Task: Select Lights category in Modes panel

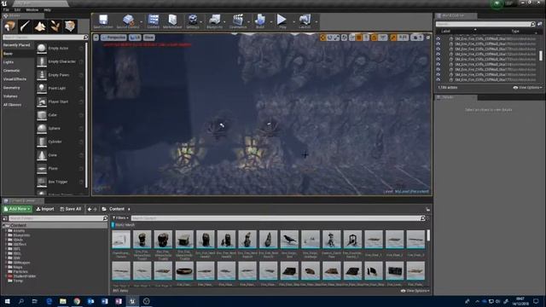Action: click(9, 62)
